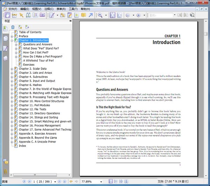Open the 工具(T) menu
The width and height of the screenshot is (210, 186).
click(x=73, y=9)
